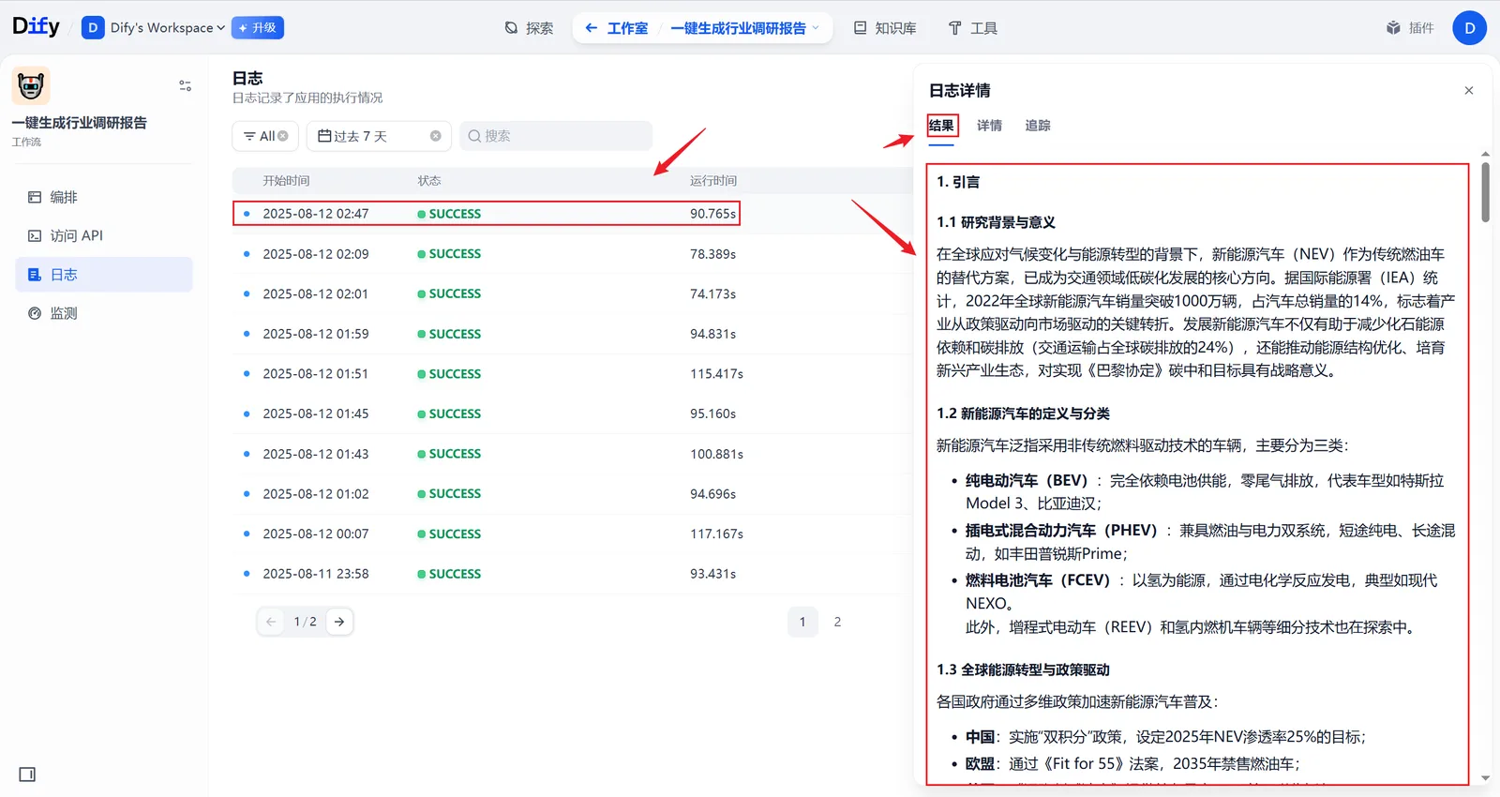Open log row 2025-08-12 00:07
This screenshot has width=1500, height=797.
click(572, 534)
